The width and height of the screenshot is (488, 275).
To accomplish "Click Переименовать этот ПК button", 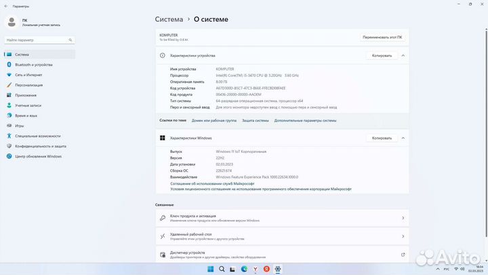I will pyautogui.click(x=382, y=37).
